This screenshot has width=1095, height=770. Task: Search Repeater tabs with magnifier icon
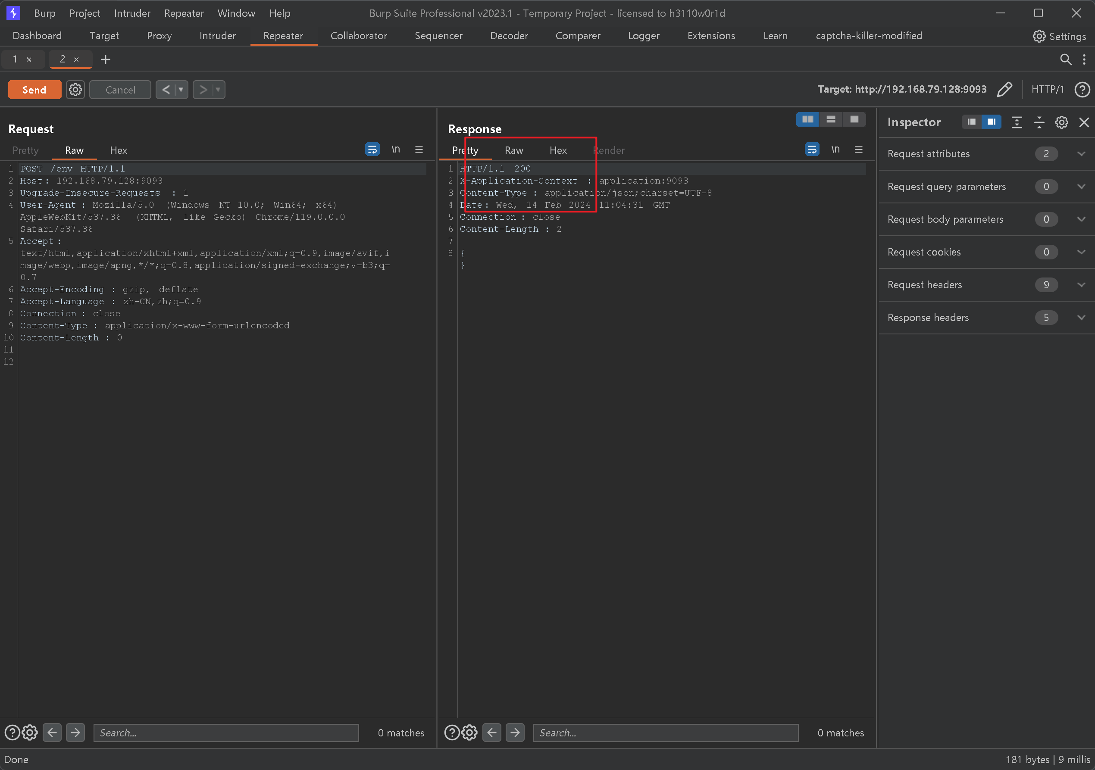1065,59
